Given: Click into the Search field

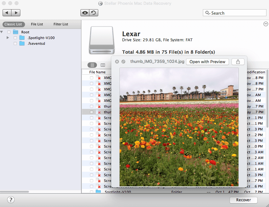Looking at the screenshot, I should (235, 13).
